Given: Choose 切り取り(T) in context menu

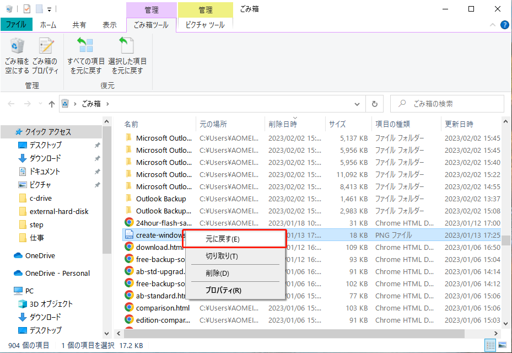Looking at the screenshot, I should pos(235,256).
